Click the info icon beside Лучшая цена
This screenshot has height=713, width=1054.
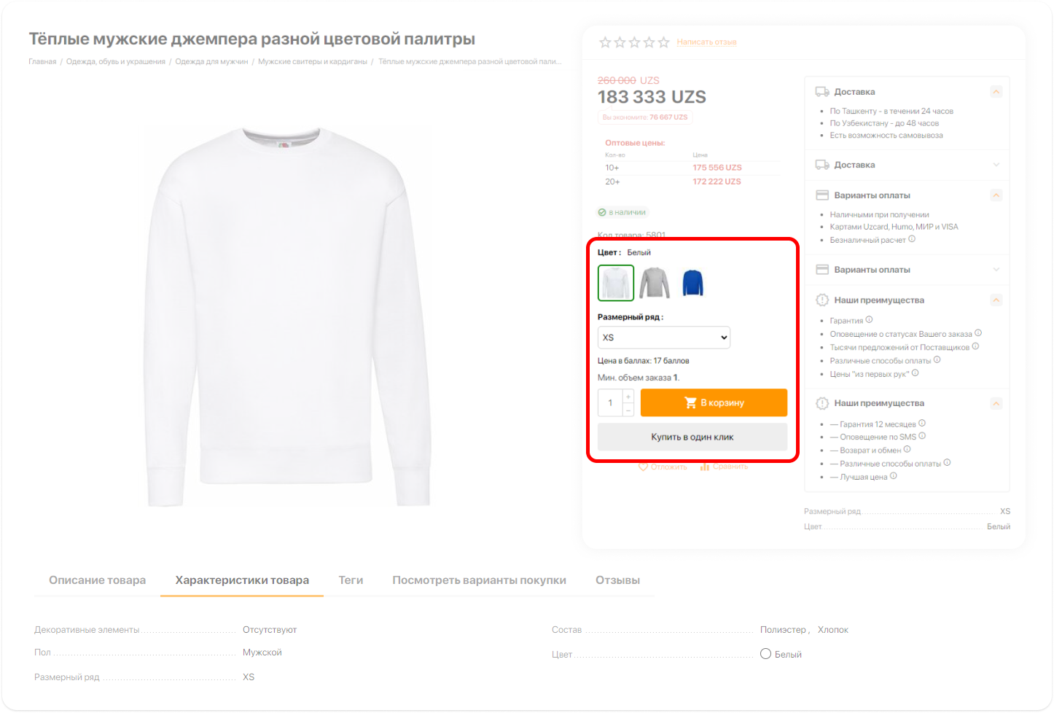893,476
